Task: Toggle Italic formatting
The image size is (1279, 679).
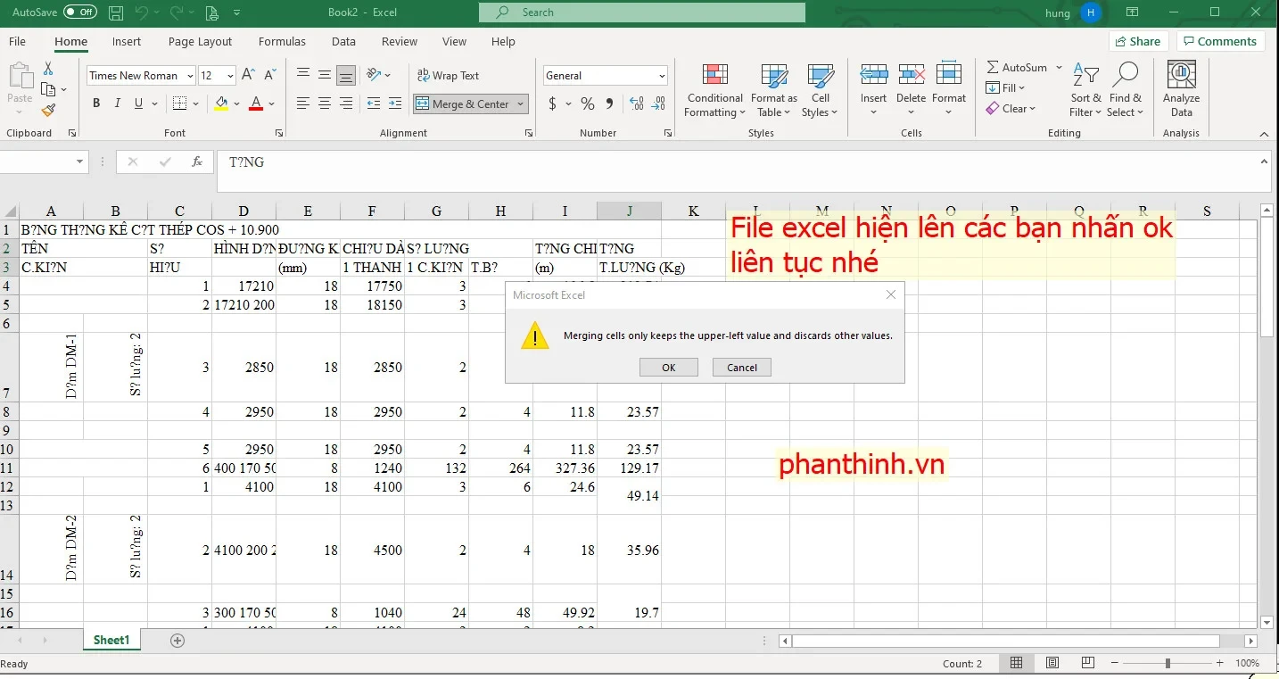Action: pos(118,104)
